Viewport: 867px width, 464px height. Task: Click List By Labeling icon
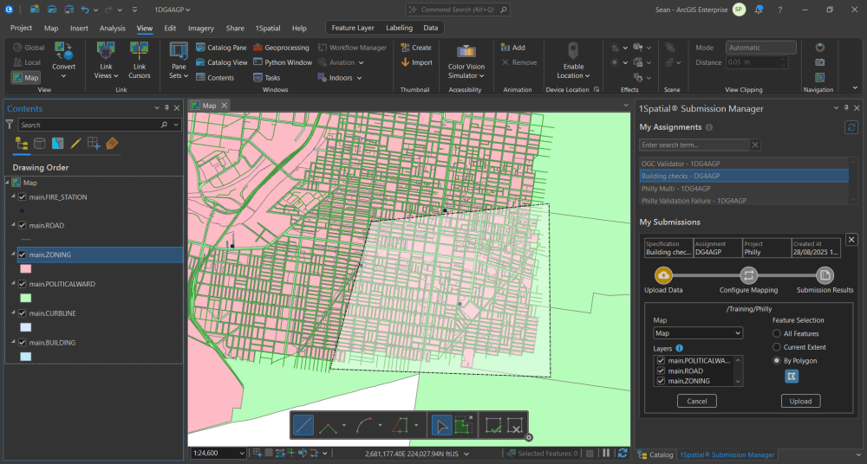pyautogui.click(x=112, y=144)
